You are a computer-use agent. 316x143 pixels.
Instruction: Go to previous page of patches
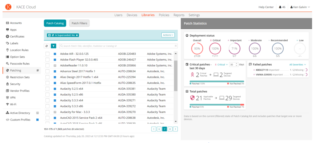coord(154,129)
